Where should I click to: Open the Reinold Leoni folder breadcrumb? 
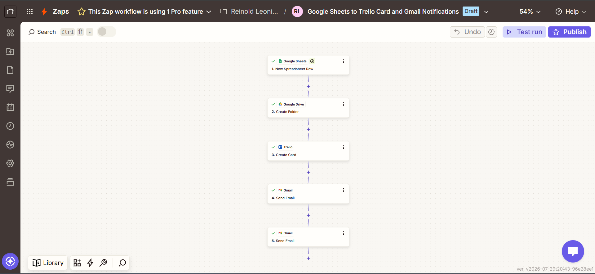pyautogui.click(x=249, y=11)
